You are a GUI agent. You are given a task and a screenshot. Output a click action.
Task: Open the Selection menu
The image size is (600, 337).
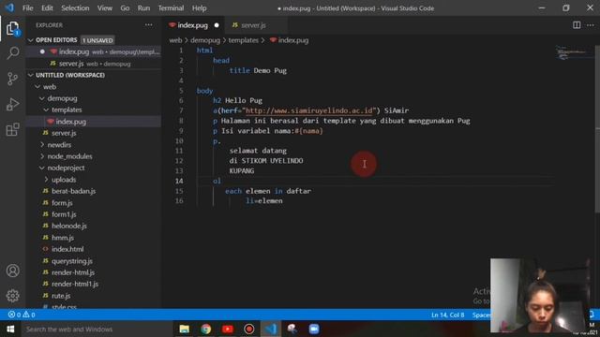(75, 8)
